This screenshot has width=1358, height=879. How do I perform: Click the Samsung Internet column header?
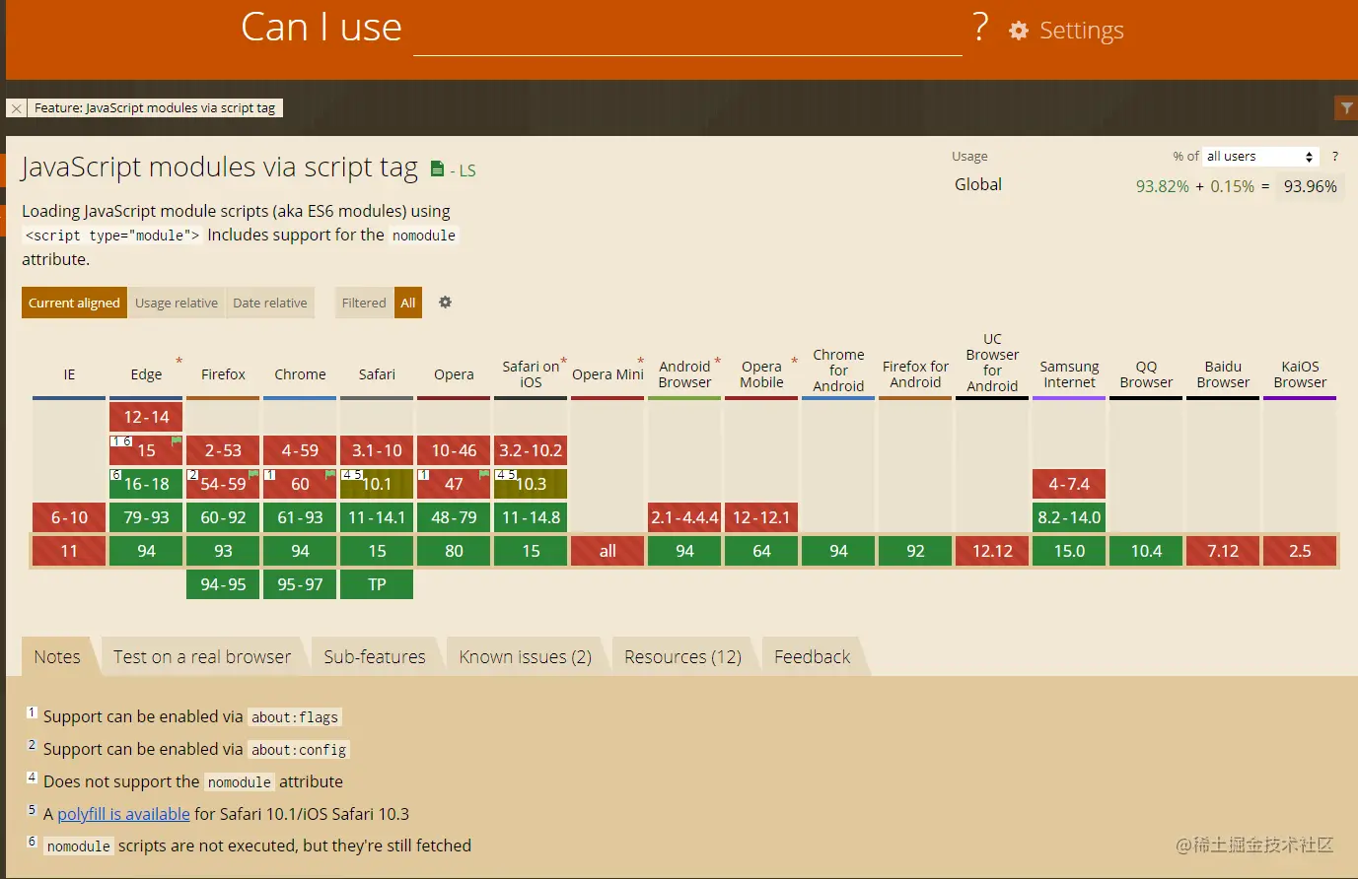tap(1069, 374)
